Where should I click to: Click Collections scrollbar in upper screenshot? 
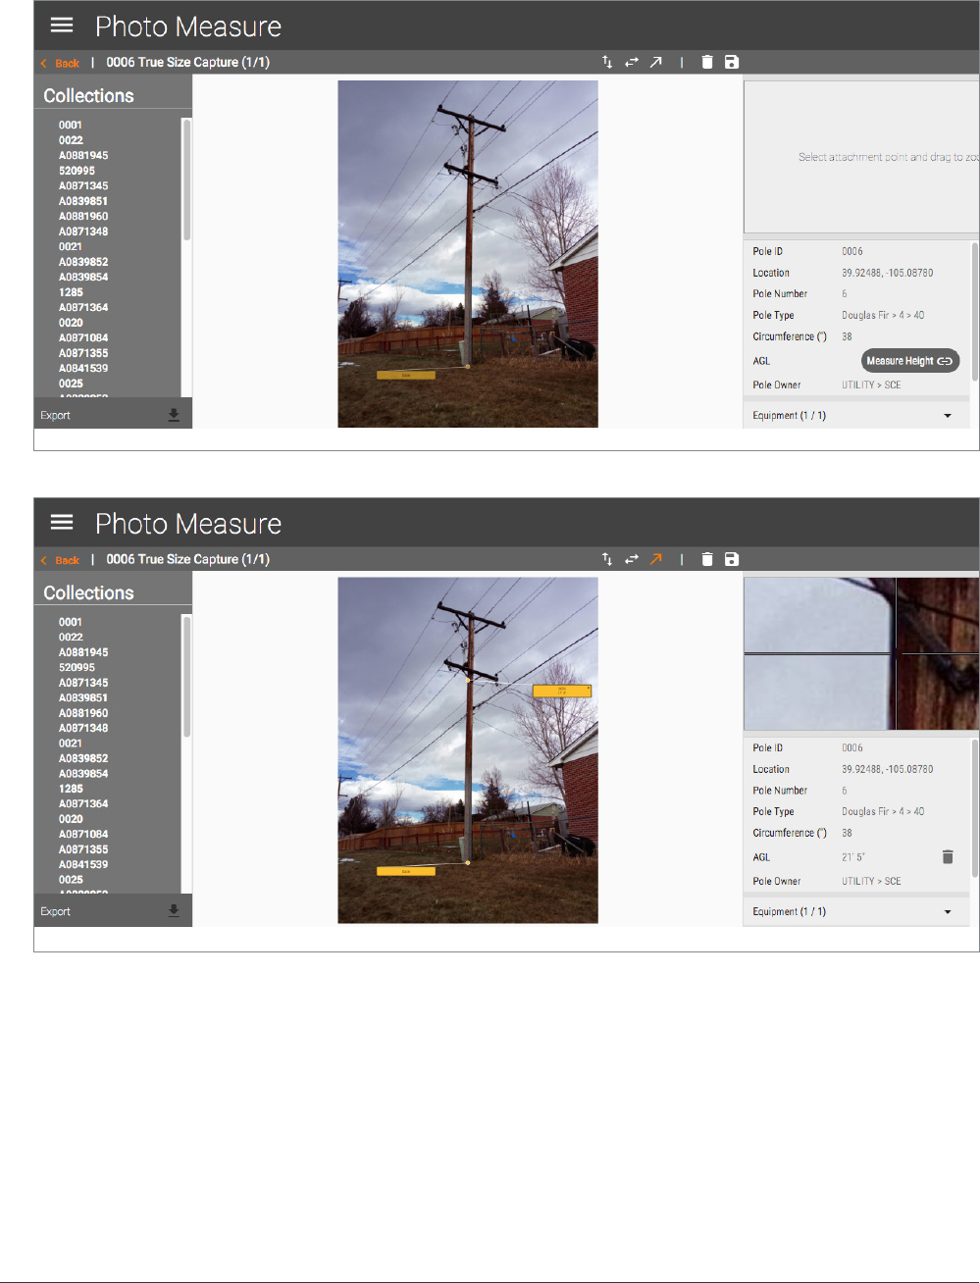[186, 180]
